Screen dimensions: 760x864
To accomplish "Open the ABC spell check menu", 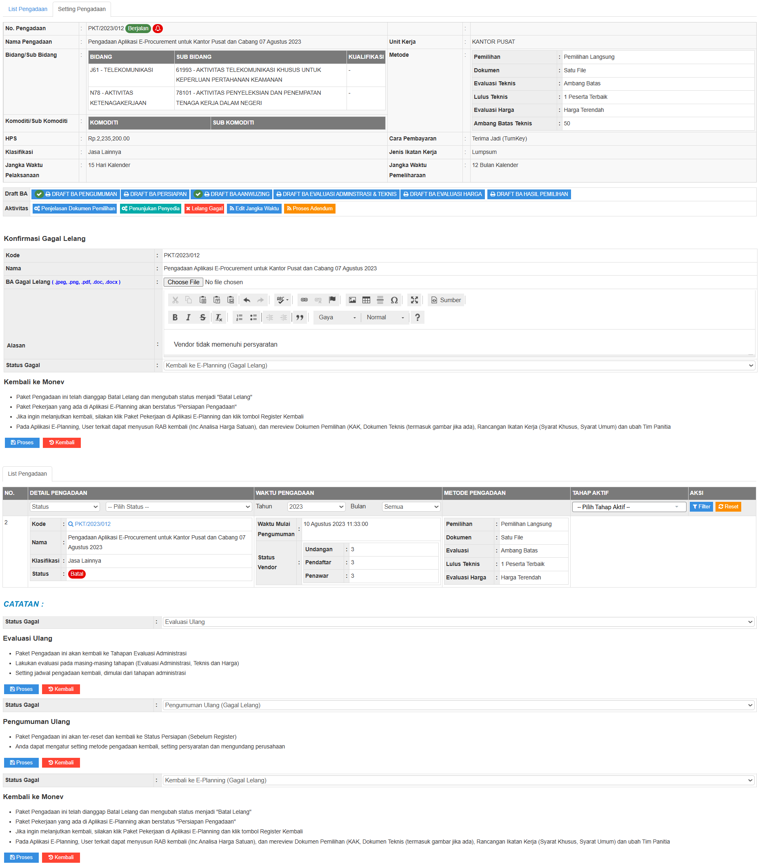I will point(282,300).
